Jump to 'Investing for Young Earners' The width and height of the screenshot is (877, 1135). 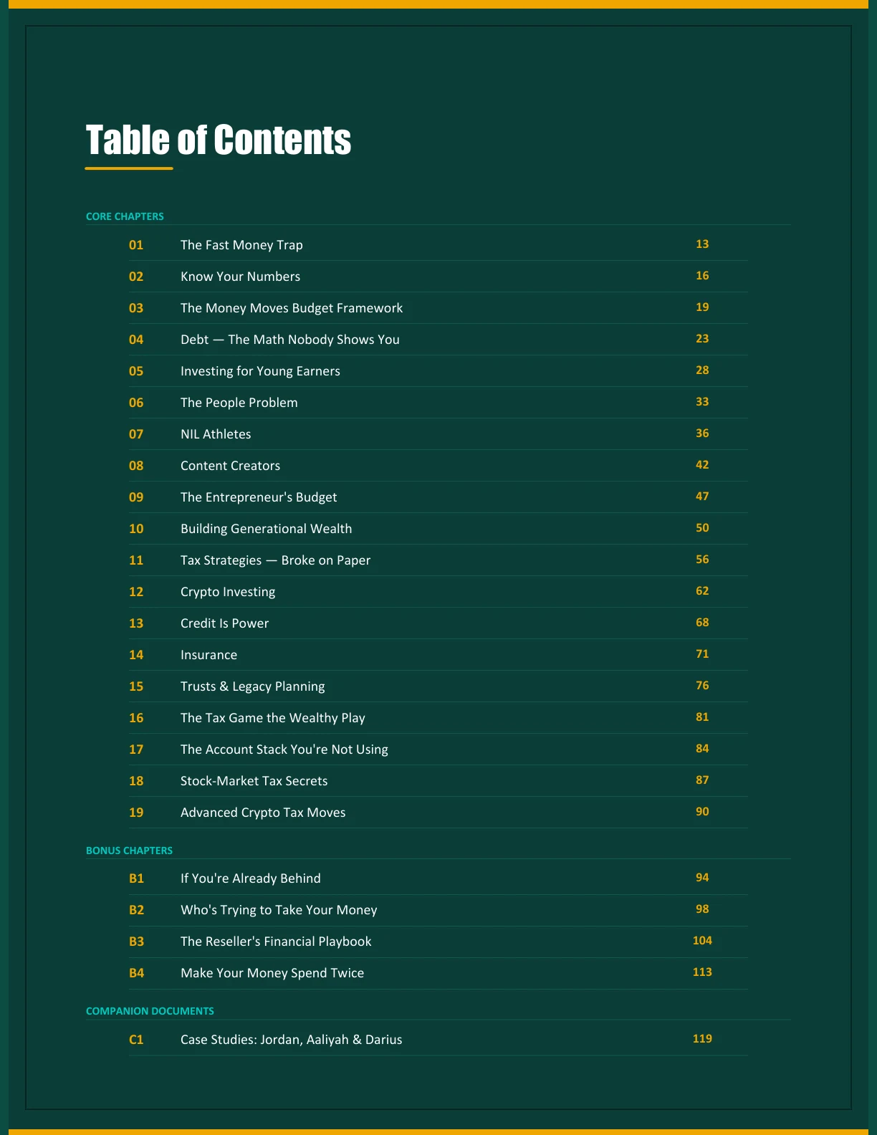coord(260,371)
